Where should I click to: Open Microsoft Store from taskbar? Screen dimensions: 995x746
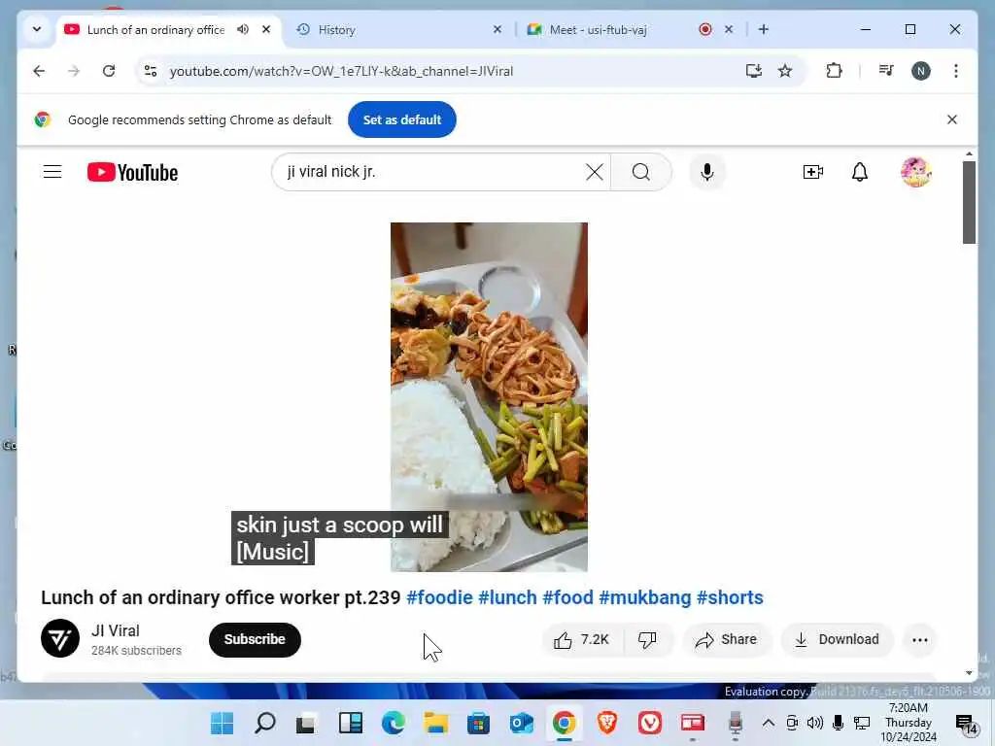pos(478,723)
